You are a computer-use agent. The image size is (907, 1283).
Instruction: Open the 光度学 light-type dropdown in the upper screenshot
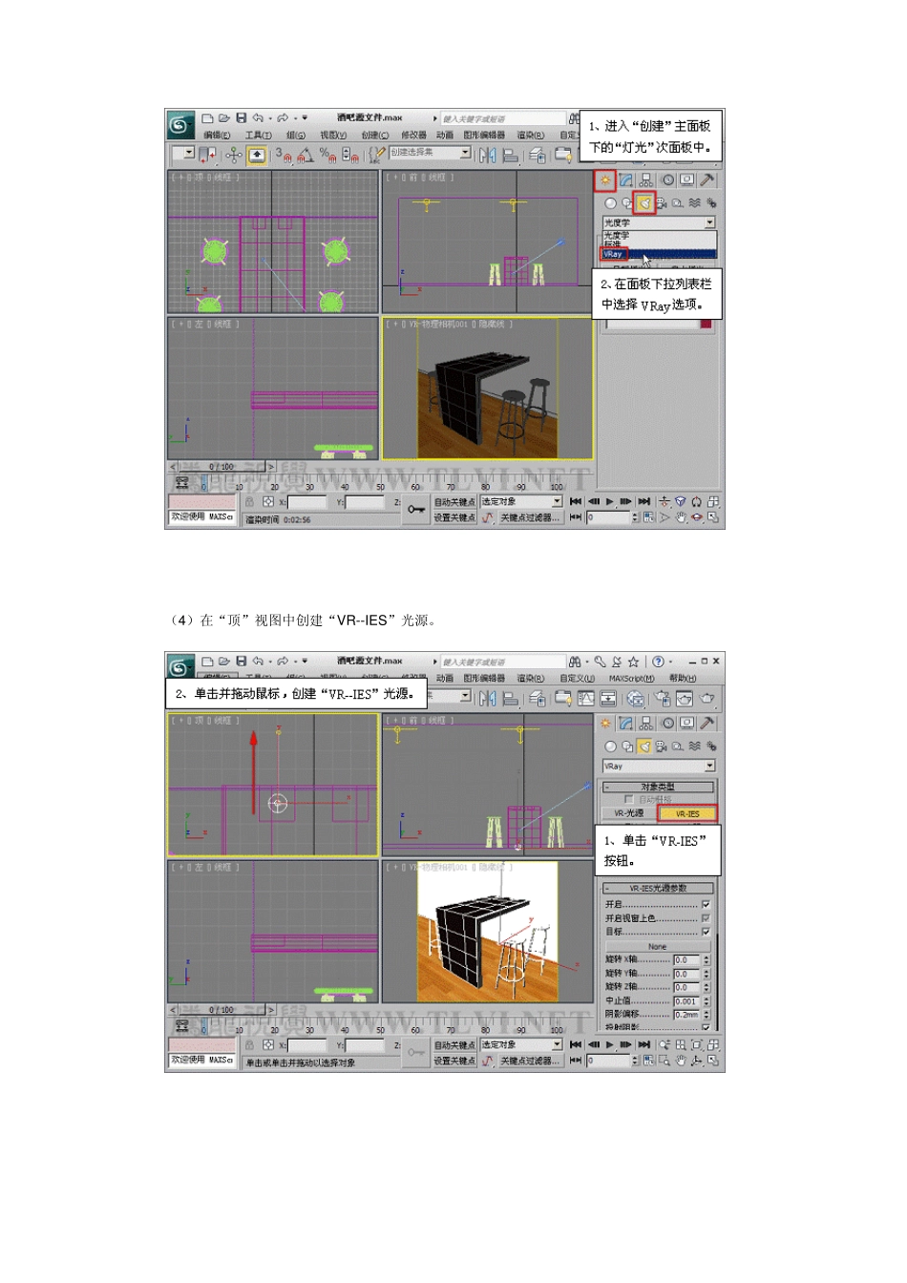(659, 222)
